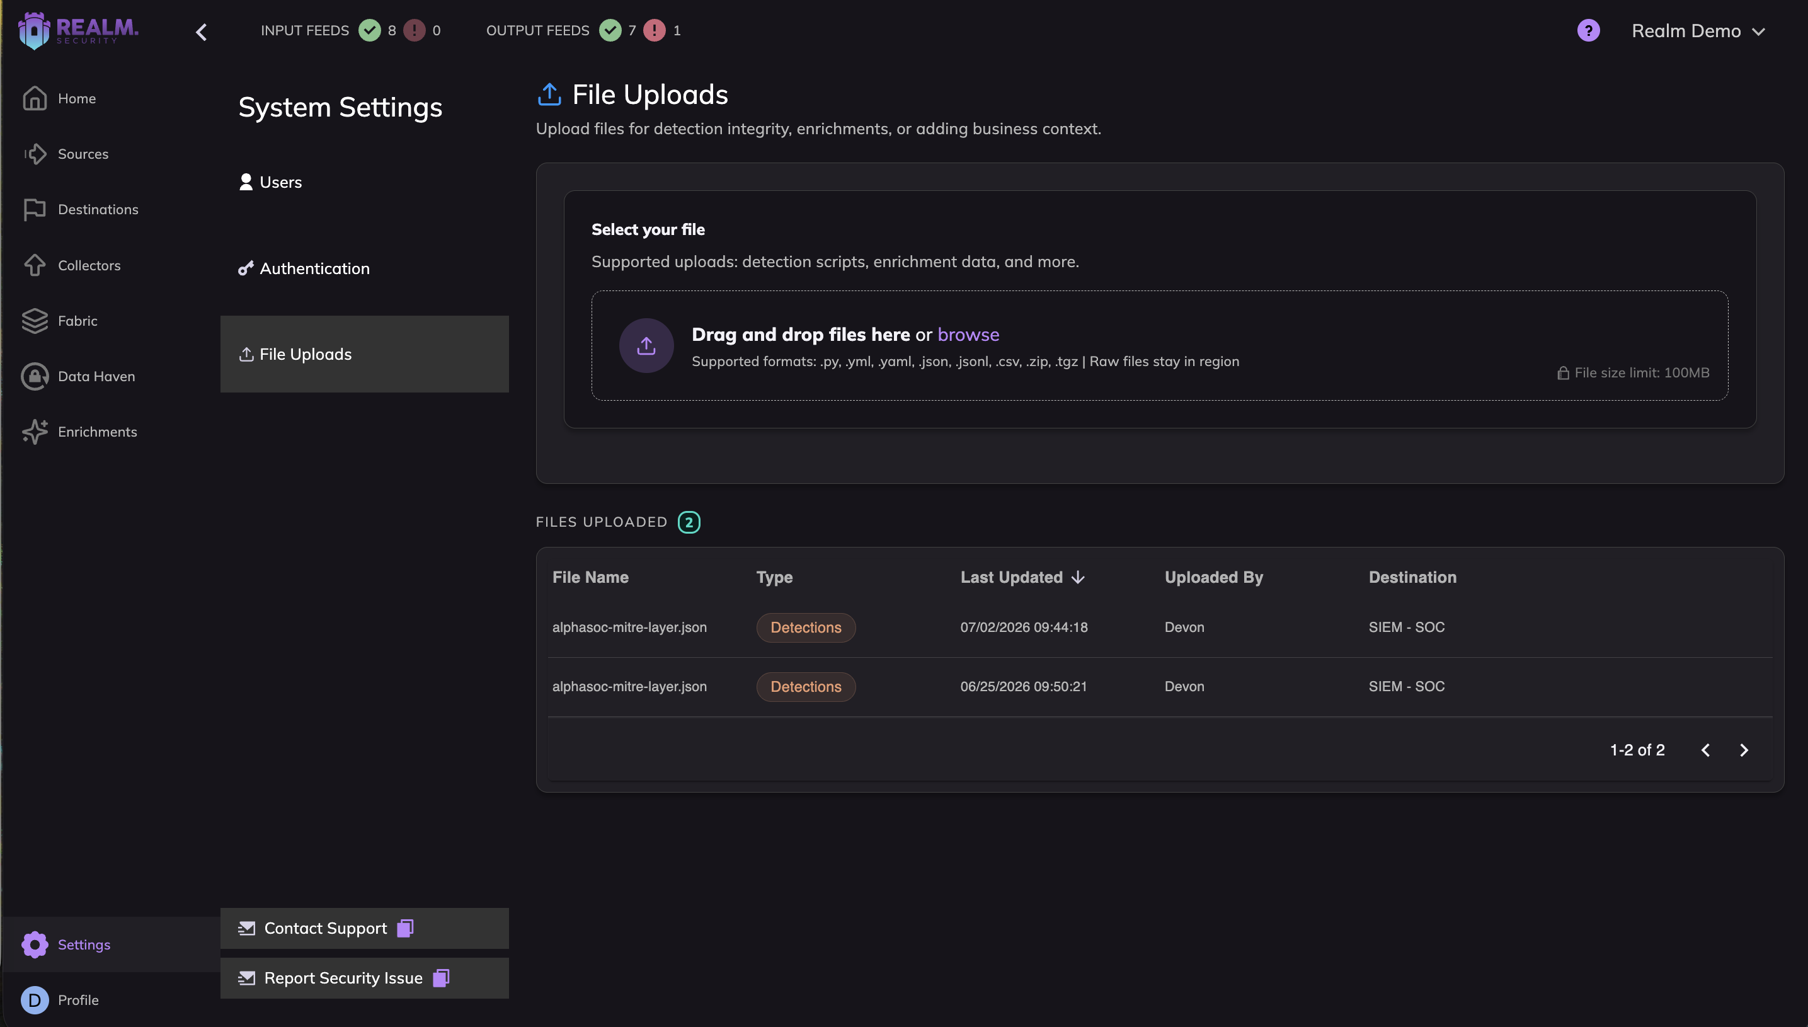Expand the Realm Demo account dropdown
Image resolution: width=1808 pixels, height=1027 pixels.
pyautogui.click(x=1698, y=31)
